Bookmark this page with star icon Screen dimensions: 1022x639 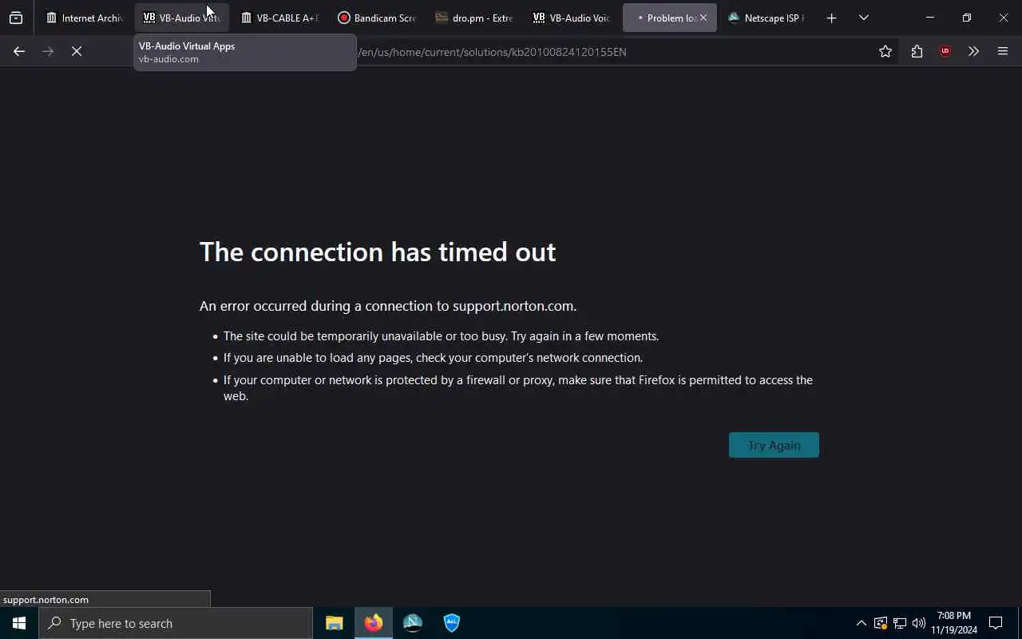[885, 51]
